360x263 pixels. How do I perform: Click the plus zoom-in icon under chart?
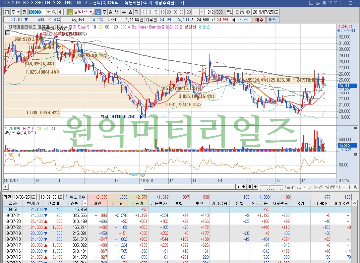[349, 187]
